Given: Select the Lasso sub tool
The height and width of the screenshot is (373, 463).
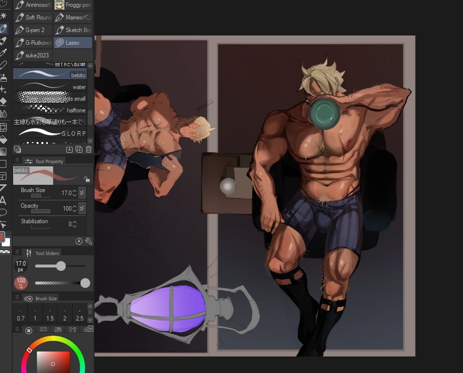Looking at the screenshot, I should [72, 42].
